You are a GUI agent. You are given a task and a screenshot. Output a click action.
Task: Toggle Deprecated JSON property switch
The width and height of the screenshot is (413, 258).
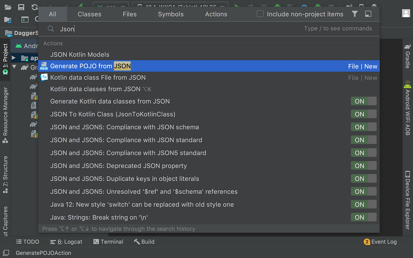click(x=363, y=166)
